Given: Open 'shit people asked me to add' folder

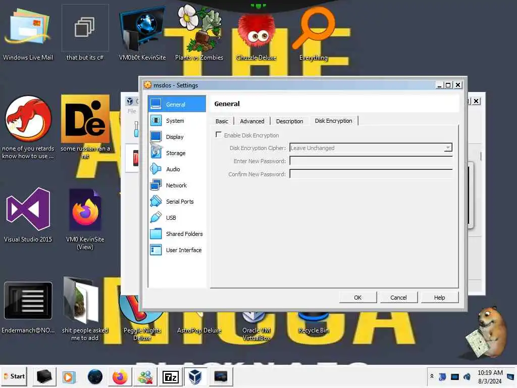Looking at the screenshot, I should 85,310.
